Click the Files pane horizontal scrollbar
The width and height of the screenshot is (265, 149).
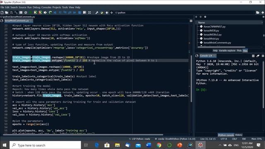(x=221, y=47)
